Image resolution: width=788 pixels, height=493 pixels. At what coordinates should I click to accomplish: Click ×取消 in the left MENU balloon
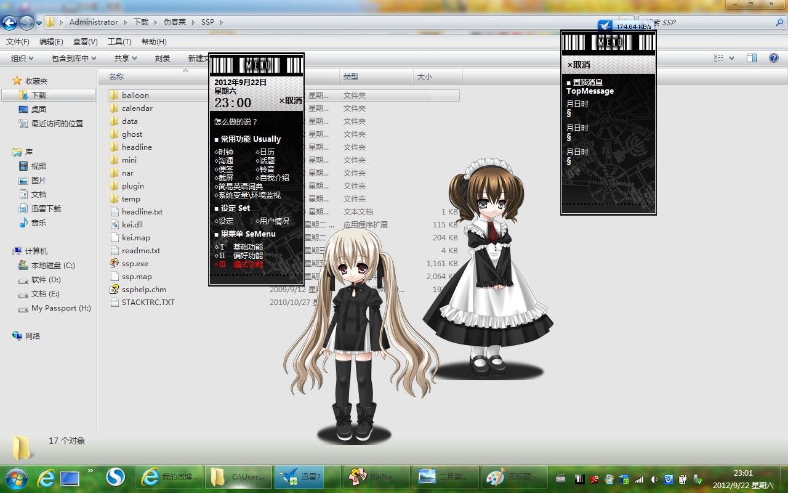click(x=291, y=101)
